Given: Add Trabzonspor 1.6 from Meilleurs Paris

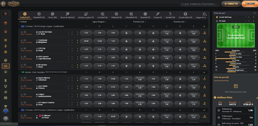Looking at the screenshot, I should pyautogui.click(x=236, y=117).
